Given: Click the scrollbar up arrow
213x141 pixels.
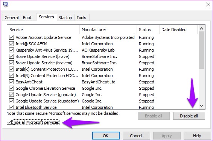Looking at the screenshot, I should coord(201,28).
